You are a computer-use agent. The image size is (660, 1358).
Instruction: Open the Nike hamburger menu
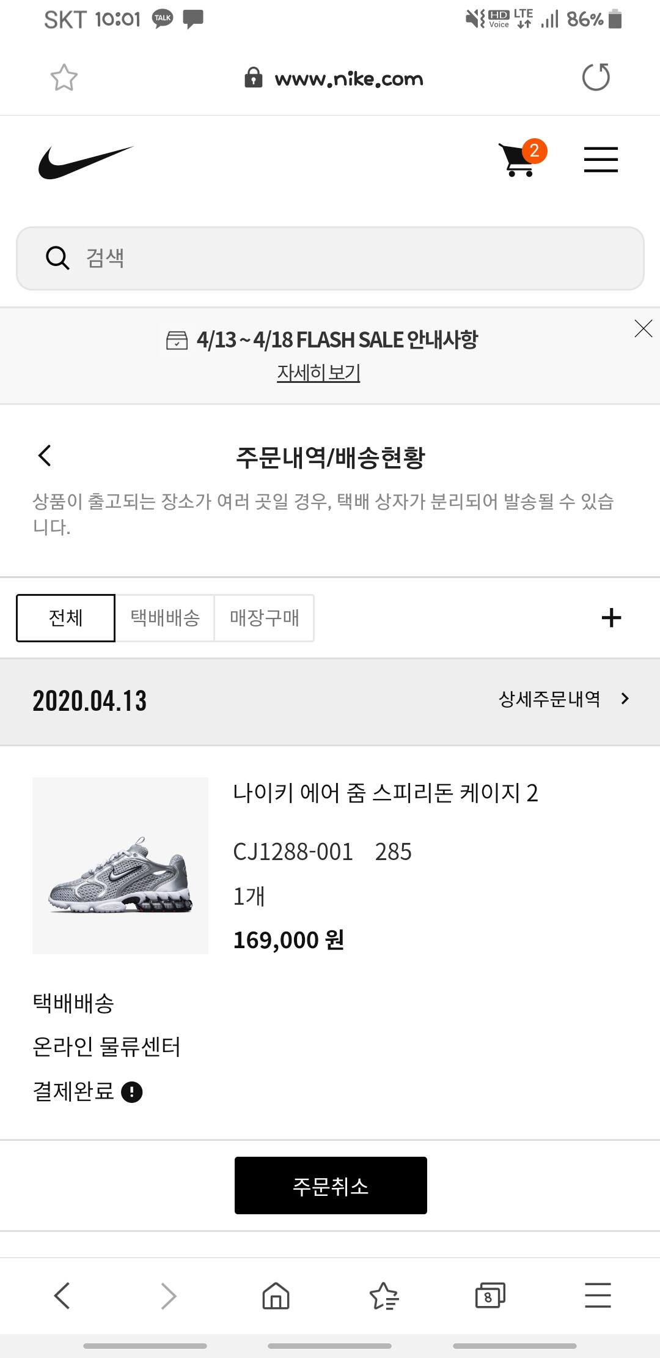[601, 160]
